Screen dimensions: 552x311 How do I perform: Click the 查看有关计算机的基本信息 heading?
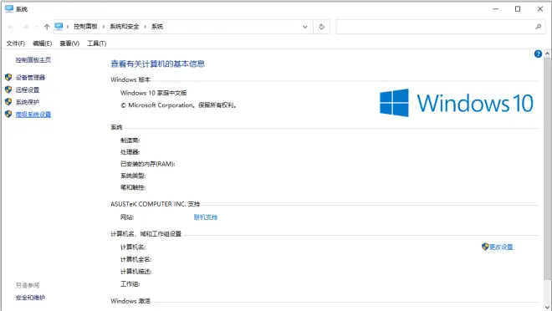point(158,64)
